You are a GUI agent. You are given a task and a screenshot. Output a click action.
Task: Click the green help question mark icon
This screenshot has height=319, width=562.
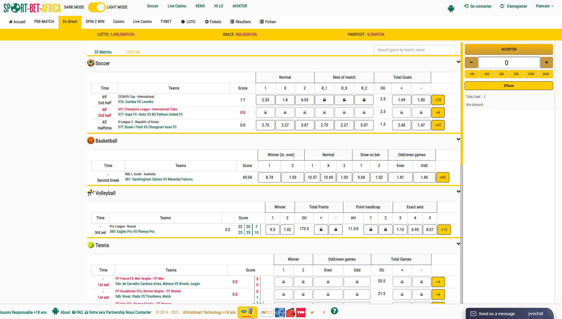pos(334,311)
